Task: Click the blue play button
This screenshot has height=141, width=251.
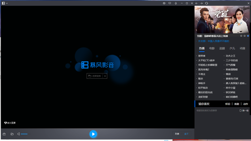Action: 93,134
